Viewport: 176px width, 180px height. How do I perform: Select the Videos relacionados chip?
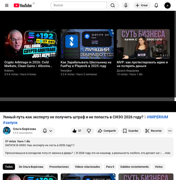coord(87,167)
